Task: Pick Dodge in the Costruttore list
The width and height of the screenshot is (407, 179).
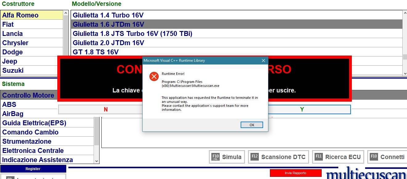Action: coord(32,52)
